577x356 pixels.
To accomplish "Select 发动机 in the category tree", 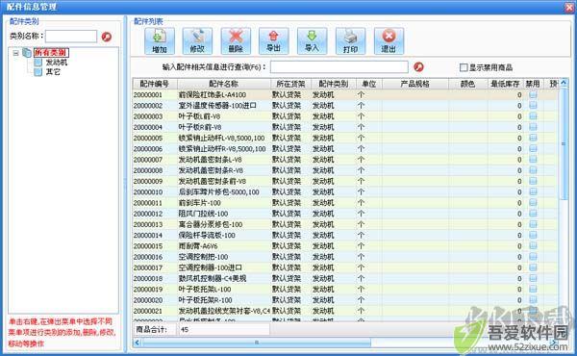I will click(x=57, y=63).
